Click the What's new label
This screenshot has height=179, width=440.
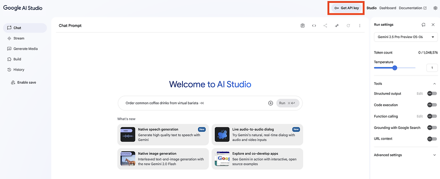pos(126,119)
